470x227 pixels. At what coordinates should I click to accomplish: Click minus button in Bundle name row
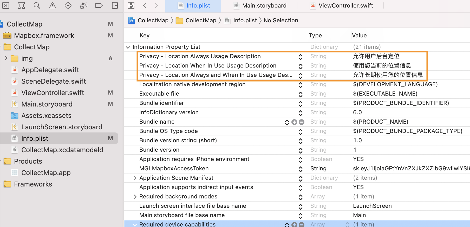302,122
